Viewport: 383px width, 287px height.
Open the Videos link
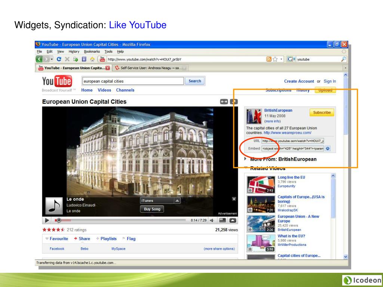click(x=104, y=90)
